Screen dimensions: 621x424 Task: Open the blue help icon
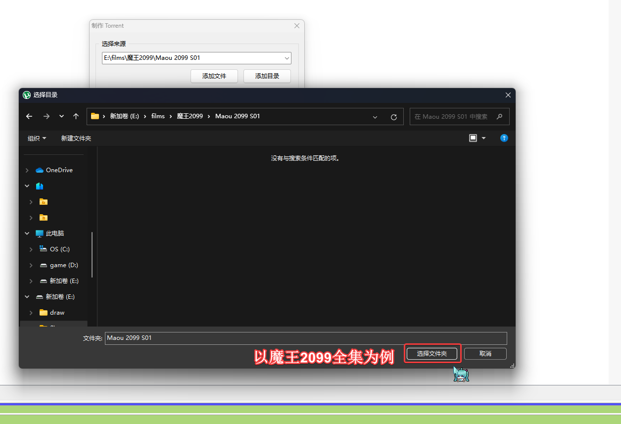click(504, 138)
